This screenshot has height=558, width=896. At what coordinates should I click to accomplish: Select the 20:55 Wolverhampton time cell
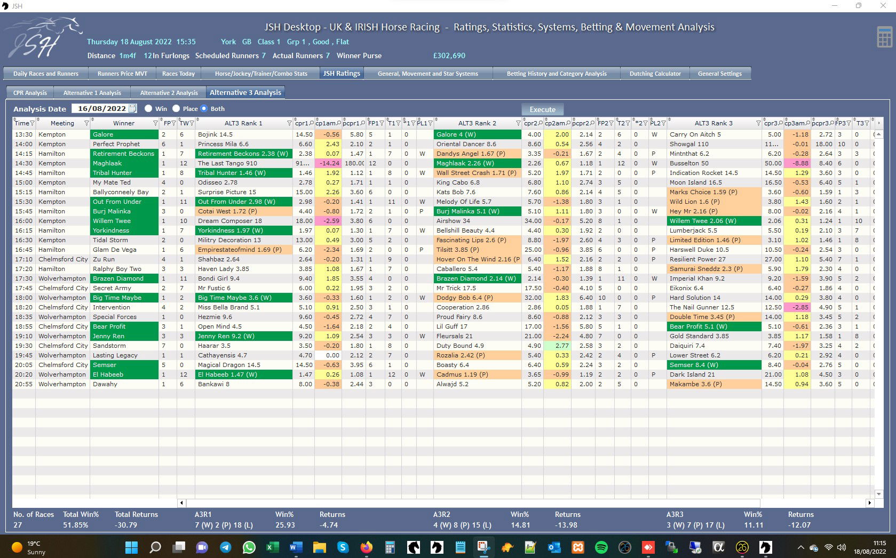(23, 384)
